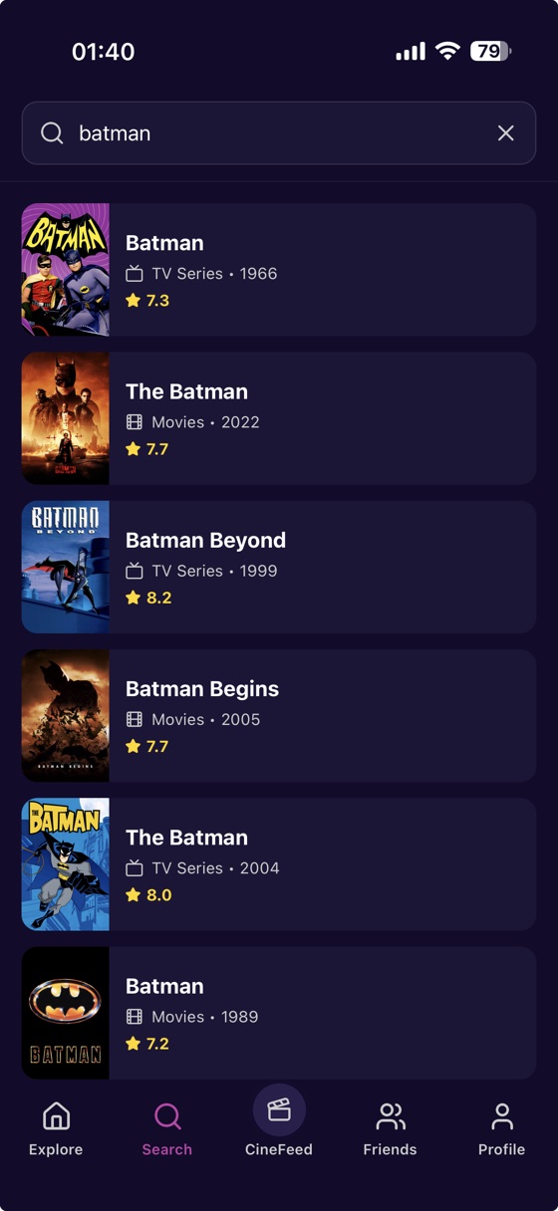Open CineFeed clapperboard icon
The width and height of the screenshot is (558, 1211).
[x=279, y=1109]
